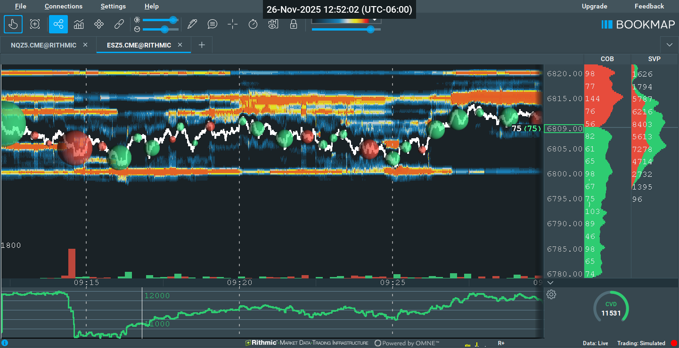The width and height of the screenshot is (679, 348).
Task: Click the CVD 11531 circular gauge
Action: click(611, 308)
